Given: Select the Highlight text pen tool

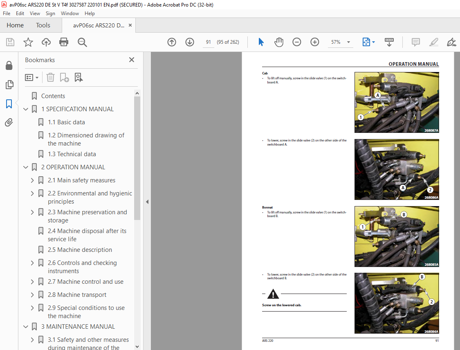Looking at the screenshot, I should tap(433, 42).
